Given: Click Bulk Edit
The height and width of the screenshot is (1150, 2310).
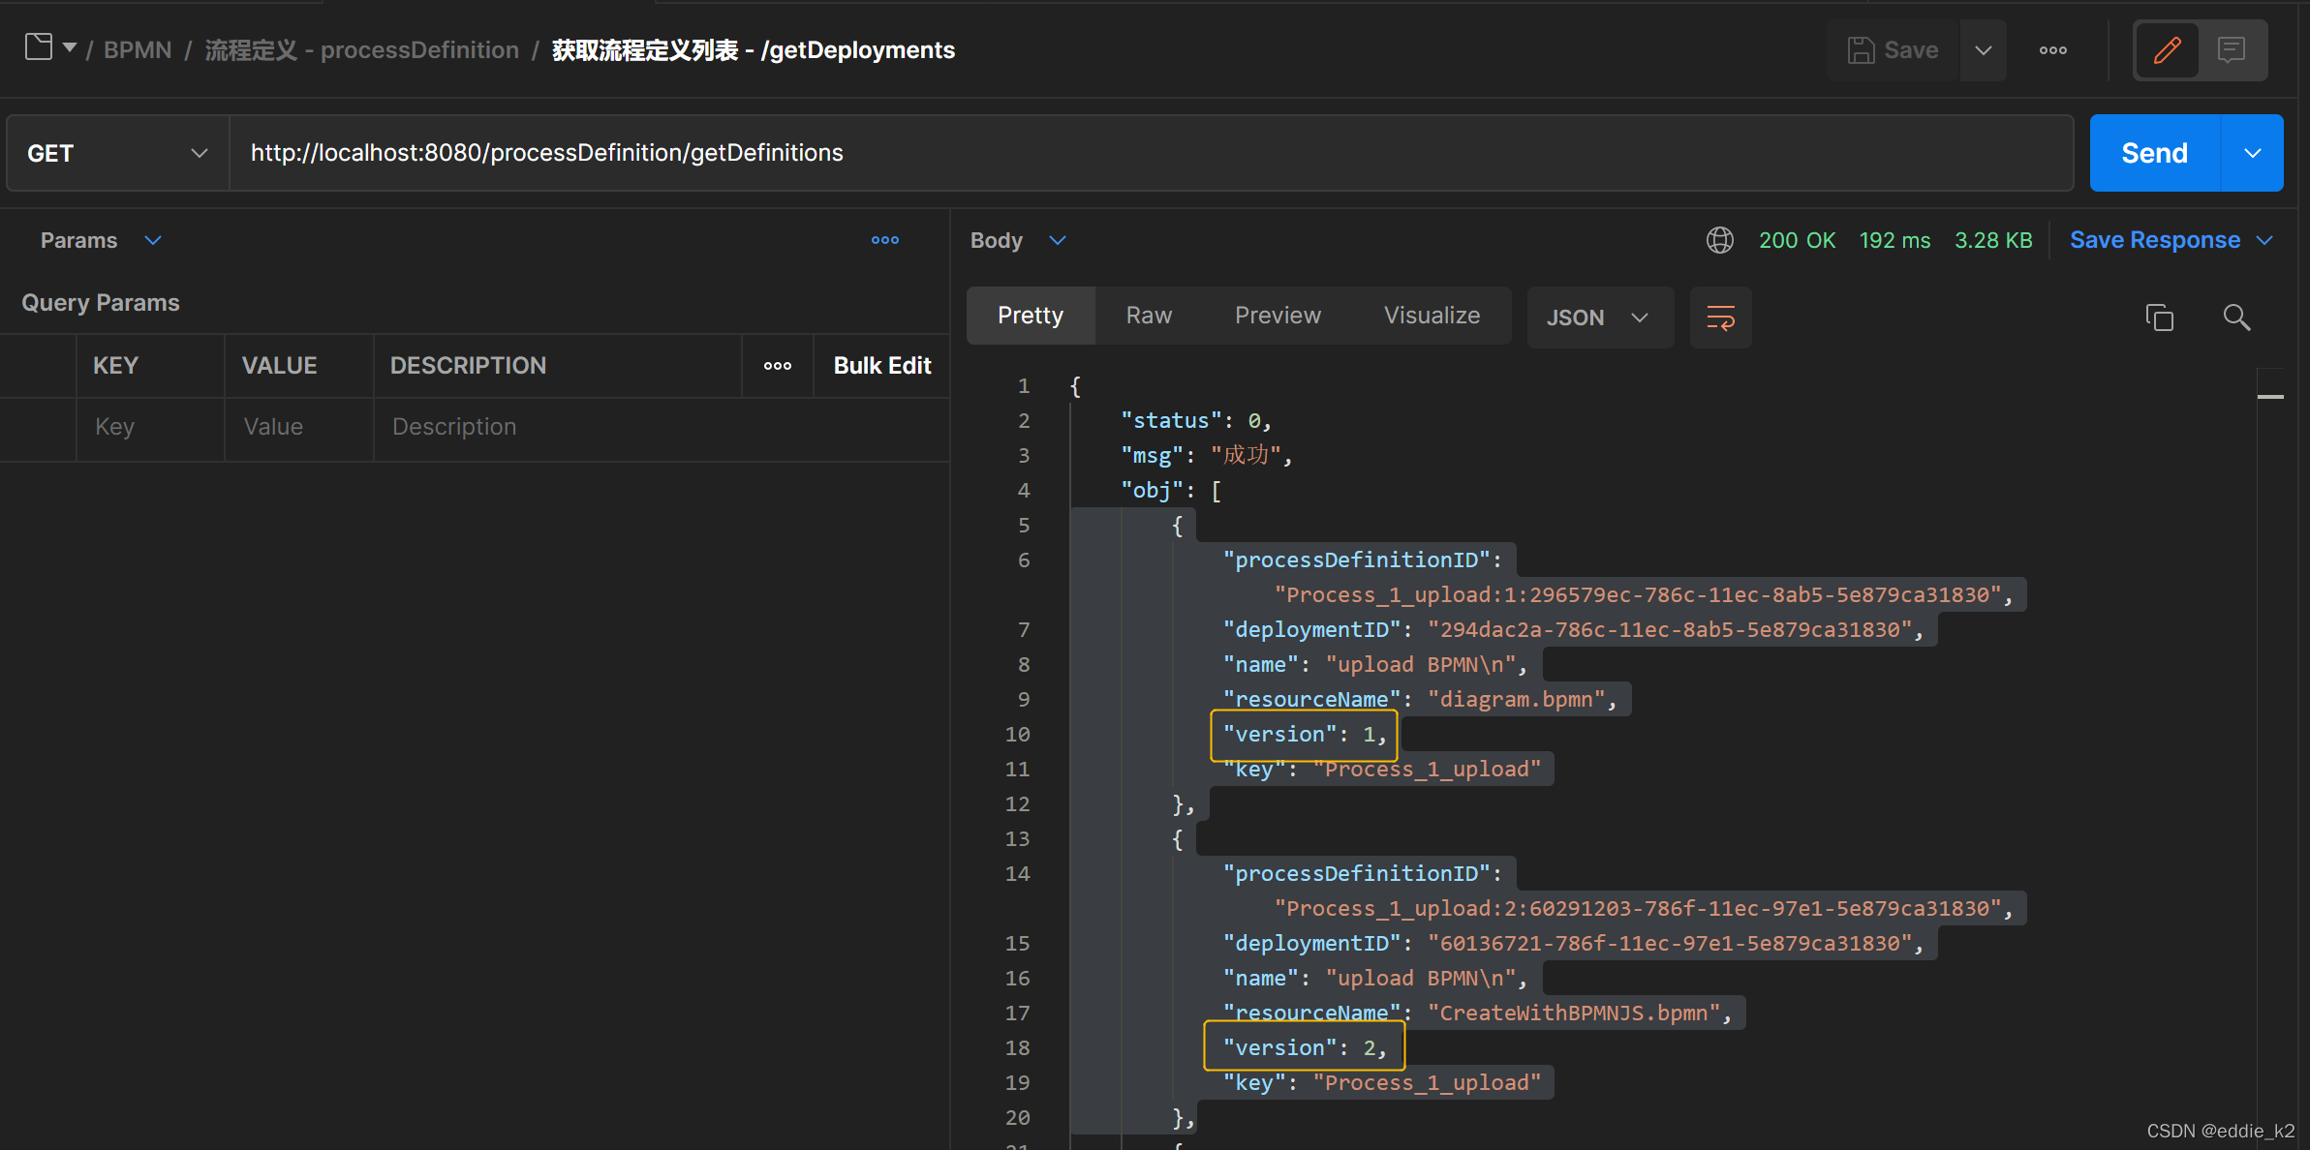Looking at the screenshot, I should [882, 366].
